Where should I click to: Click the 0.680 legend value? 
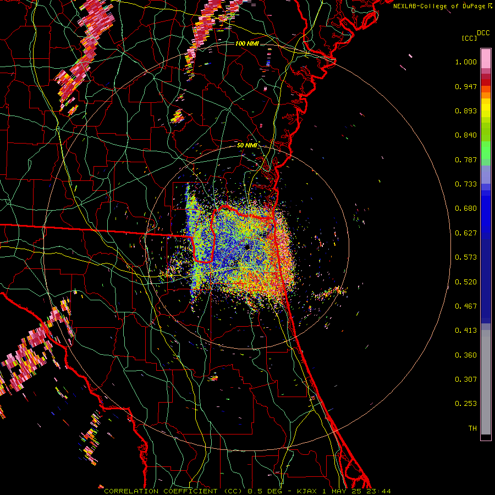tap(466, 208)
